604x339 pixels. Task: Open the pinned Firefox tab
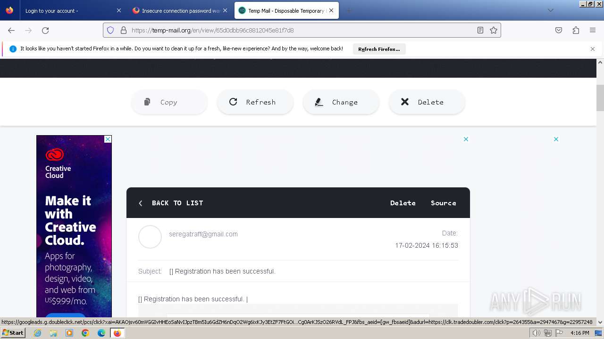9,10
